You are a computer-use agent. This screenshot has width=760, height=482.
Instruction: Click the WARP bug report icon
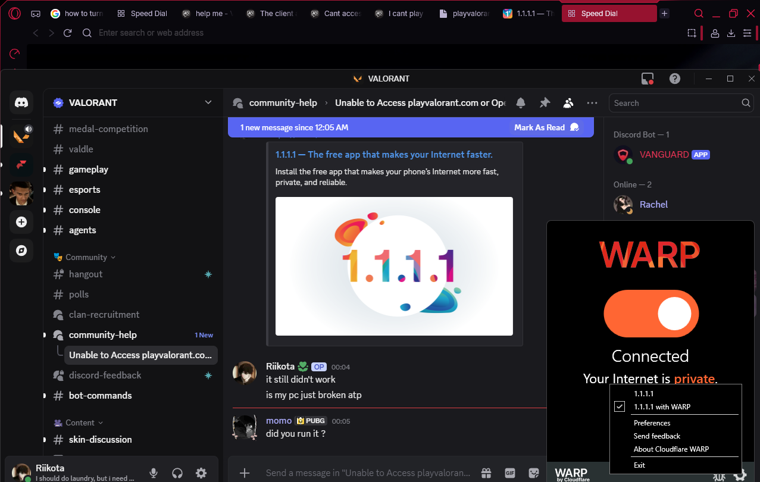(x=720, y=475)
